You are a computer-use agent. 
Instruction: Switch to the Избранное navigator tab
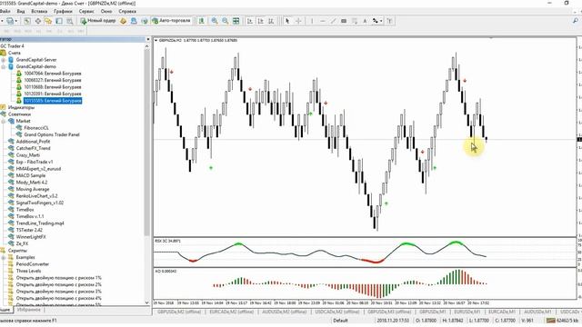click(28, 310)
